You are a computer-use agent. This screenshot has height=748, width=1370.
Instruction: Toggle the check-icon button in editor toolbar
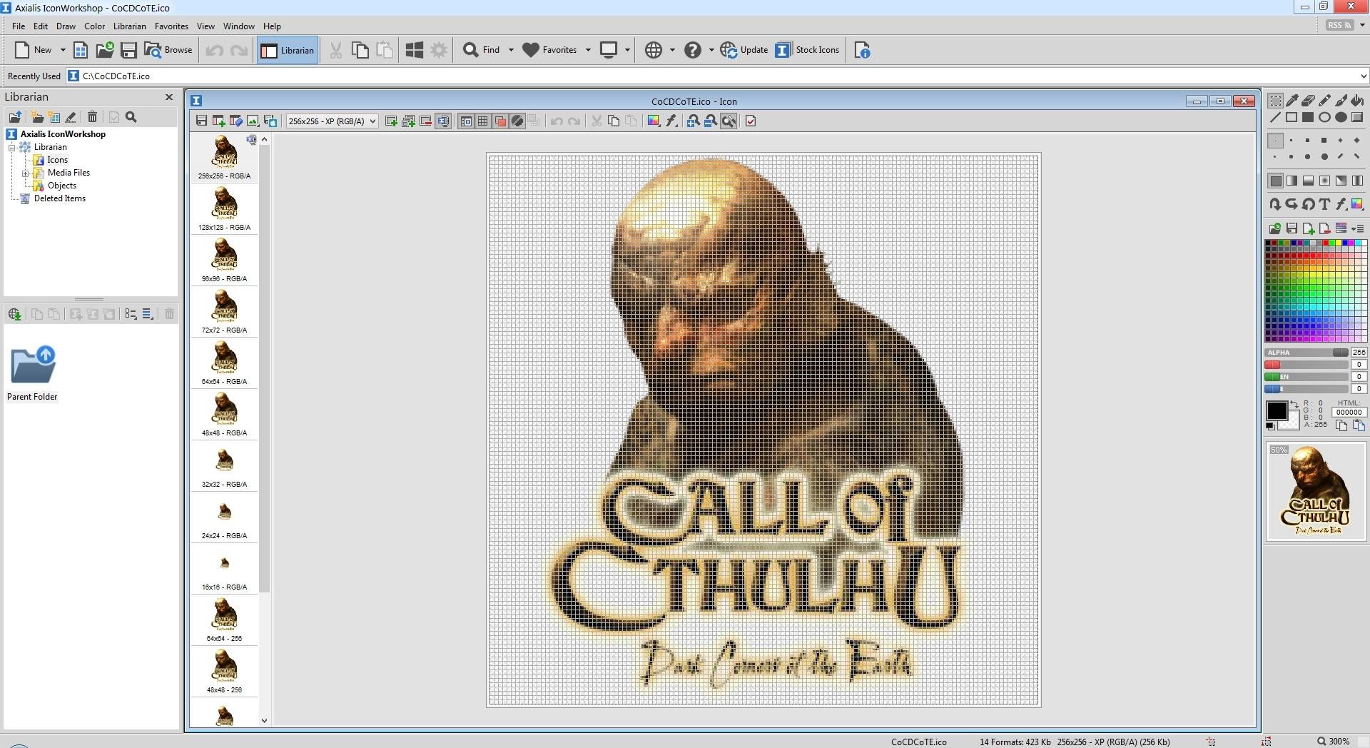pyautogui.click(x=751, y=121)
